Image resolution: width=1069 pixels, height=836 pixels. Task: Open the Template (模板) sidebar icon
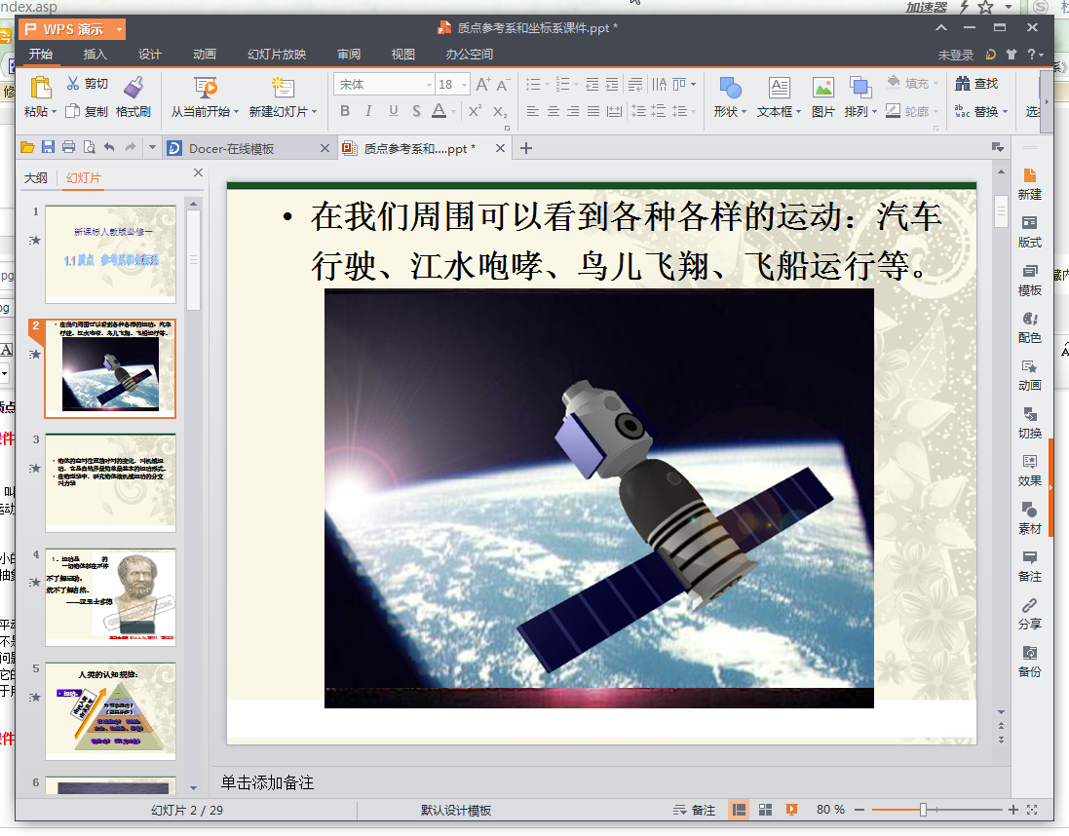[1029, 271]
